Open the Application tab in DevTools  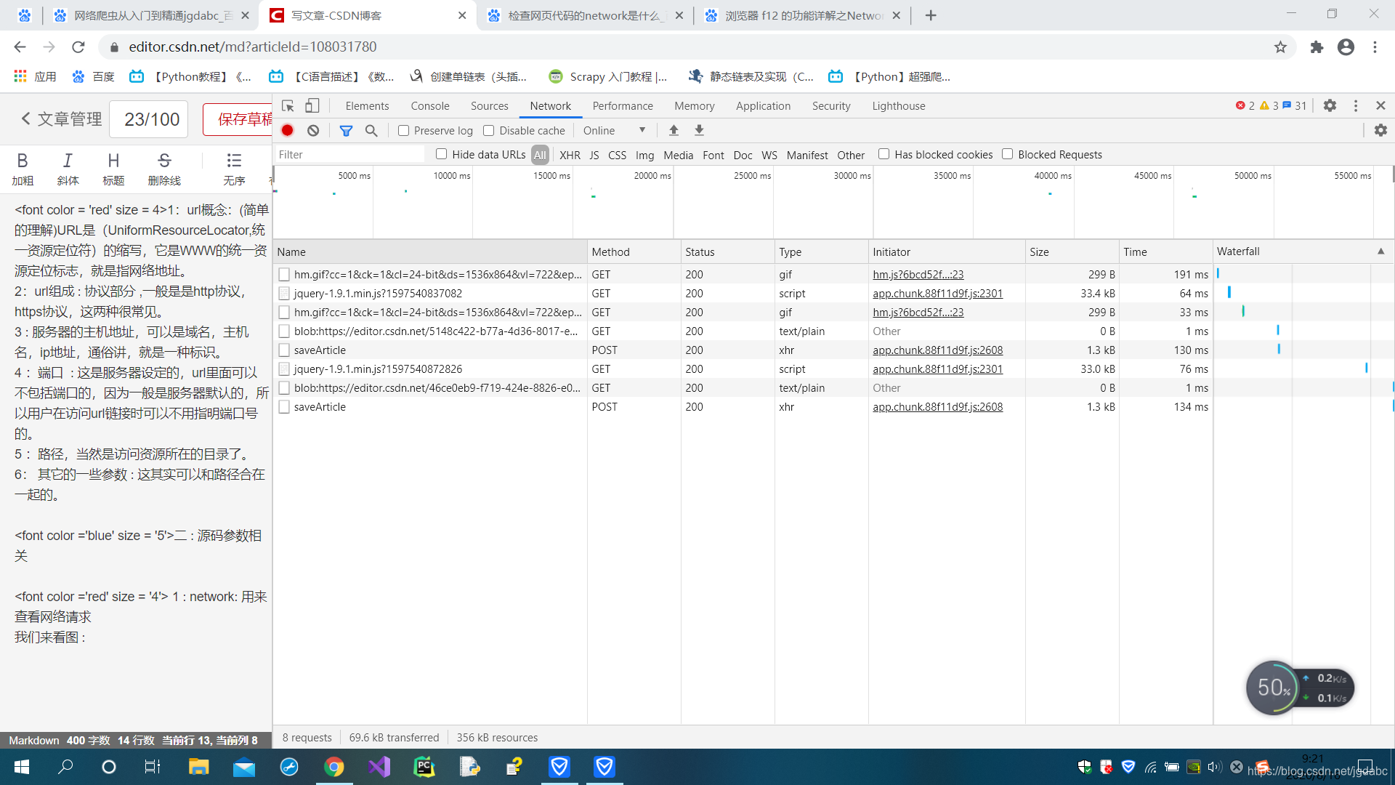[x=762, y=106]
